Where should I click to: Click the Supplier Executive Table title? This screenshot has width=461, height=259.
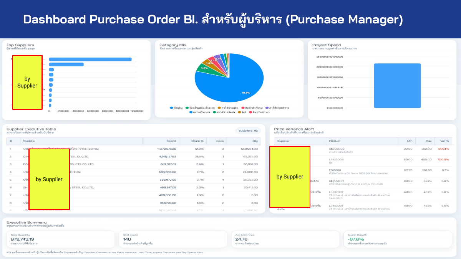pyautogui.click(x=31, y=129)
